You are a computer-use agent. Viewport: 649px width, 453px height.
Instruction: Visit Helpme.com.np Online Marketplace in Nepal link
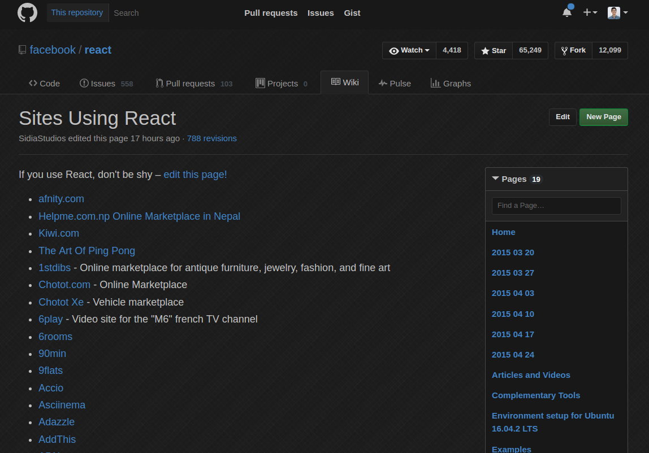139,216
